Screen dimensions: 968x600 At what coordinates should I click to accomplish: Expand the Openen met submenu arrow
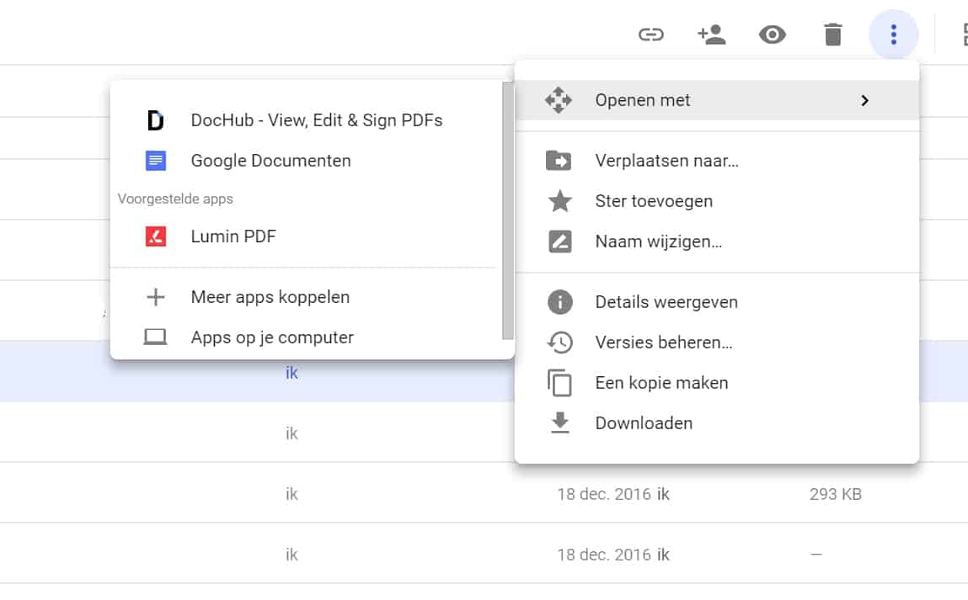pos(864,100)
